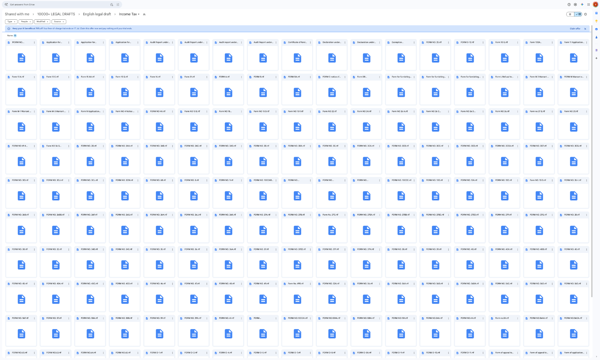Click the shared-folder people icon beside Income Tax
Image resolution: width=600 pixels, height=360 pixels.
pos(144,14)
